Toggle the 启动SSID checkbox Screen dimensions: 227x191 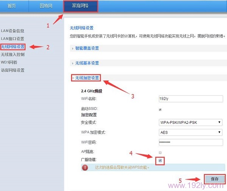[160, 110]
